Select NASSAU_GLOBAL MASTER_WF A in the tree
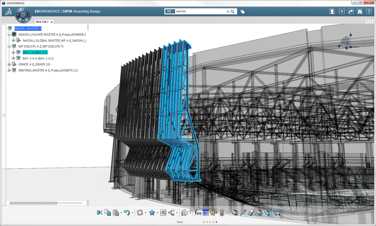Image resolution: width=376 pixels, height=226 pixels. [54, 40]
